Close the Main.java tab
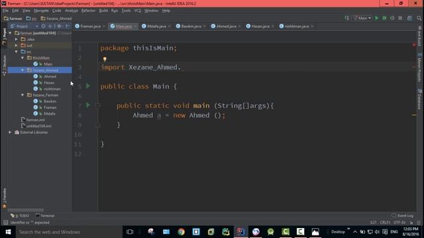The height and width of the screenshot is (238, 424). click(x=134, y=26)
